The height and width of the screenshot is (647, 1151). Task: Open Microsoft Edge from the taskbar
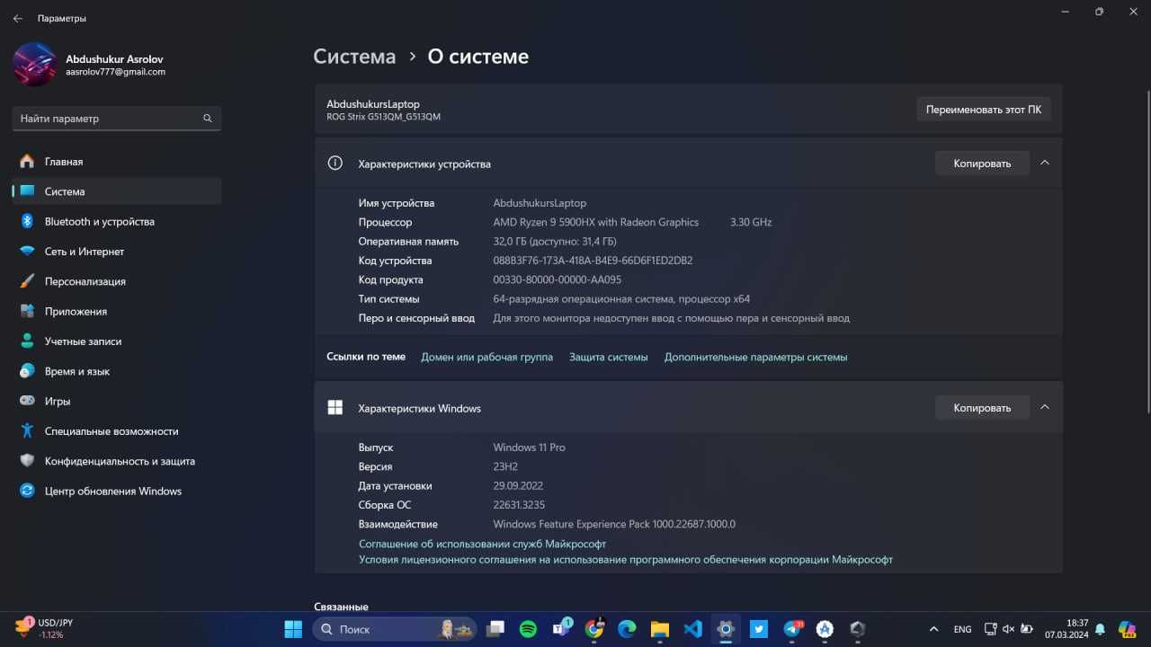pyautogui.click(x=627, y=629)
